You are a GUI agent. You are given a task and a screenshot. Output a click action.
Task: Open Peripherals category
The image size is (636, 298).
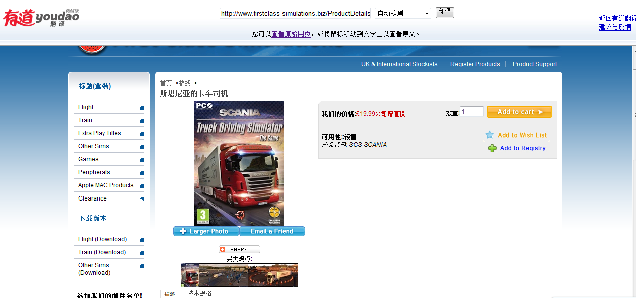click(94, 172)
